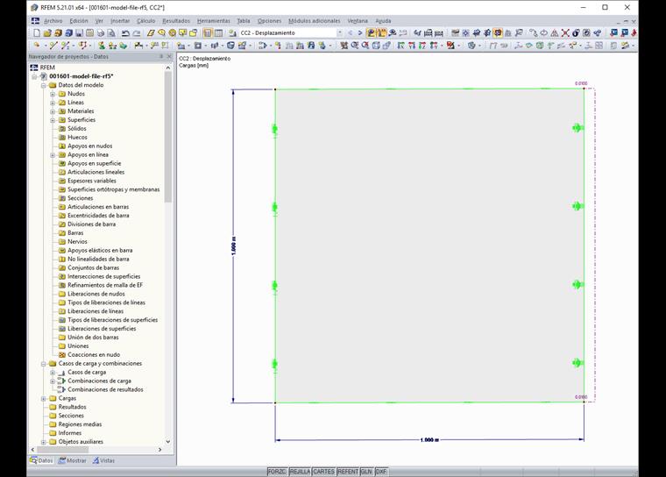Expand the Nudos tree node
The height and width of the screenshot is (477, 666).
tap(53, 94)
